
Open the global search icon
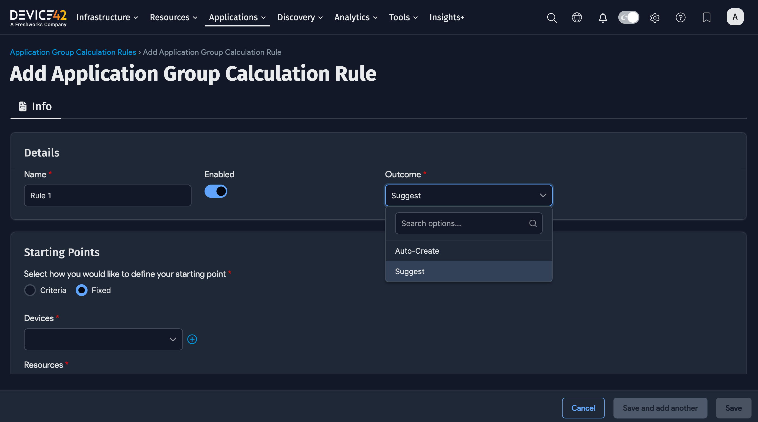[552, 18]
